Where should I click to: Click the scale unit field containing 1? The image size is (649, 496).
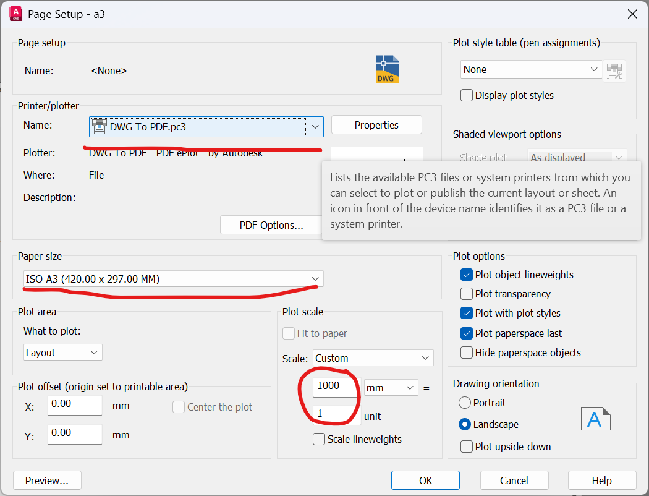[x=336, y=415]
